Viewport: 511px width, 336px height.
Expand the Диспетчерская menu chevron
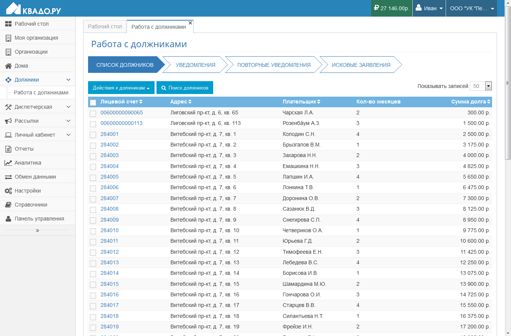click(x=68, y=107)
